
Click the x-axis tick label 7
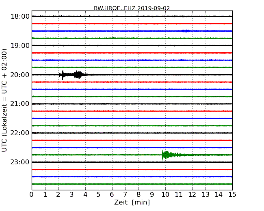coord(125,194)
